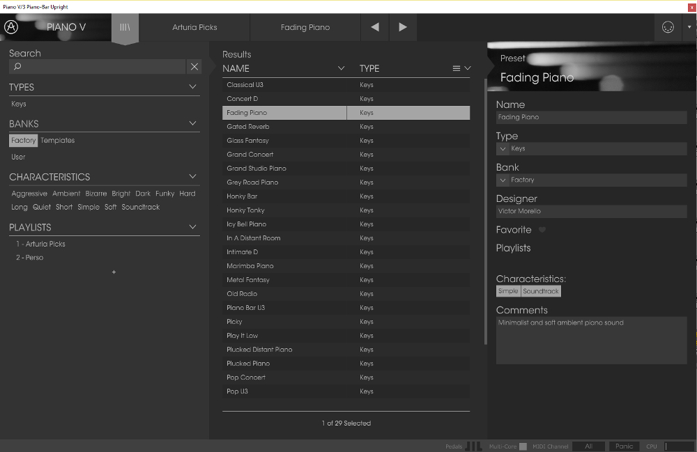This screenshot has height=452, width=697.
Task: Click the Arturia logo icon
Action: pyautogui.click(x=11, y=27)
